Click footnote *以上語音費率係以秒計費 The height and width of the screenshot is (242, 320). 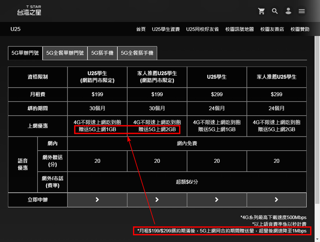pos(279,224)
